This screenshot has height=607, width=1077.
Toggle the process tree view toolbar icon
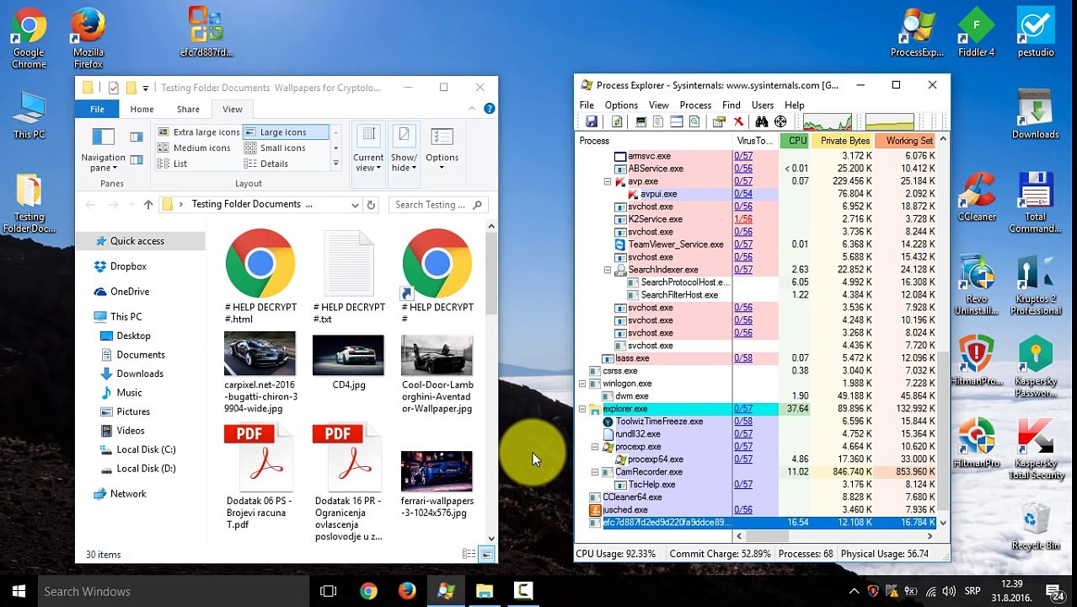pyautogui.click(x=658, y=122)
